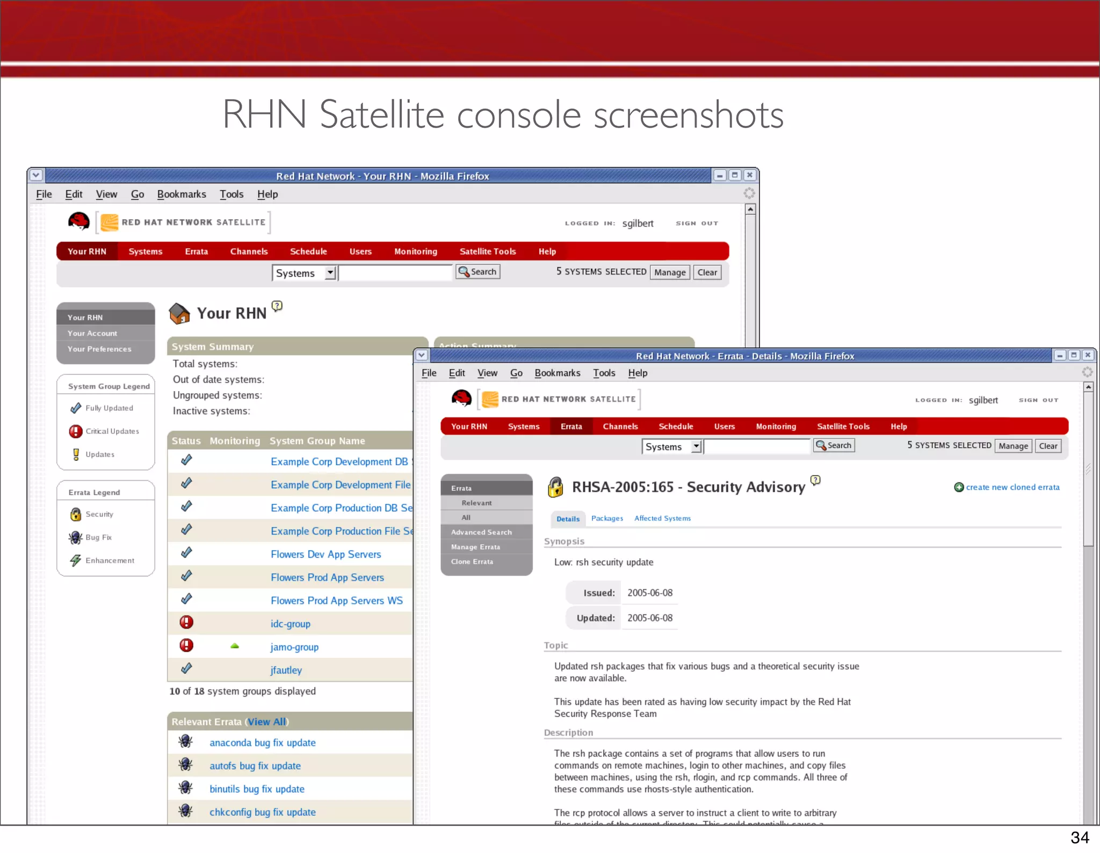Click the Red Hat logo in Your RHN window
Viewport: 1100px width, 853px height.
(79, 221)
